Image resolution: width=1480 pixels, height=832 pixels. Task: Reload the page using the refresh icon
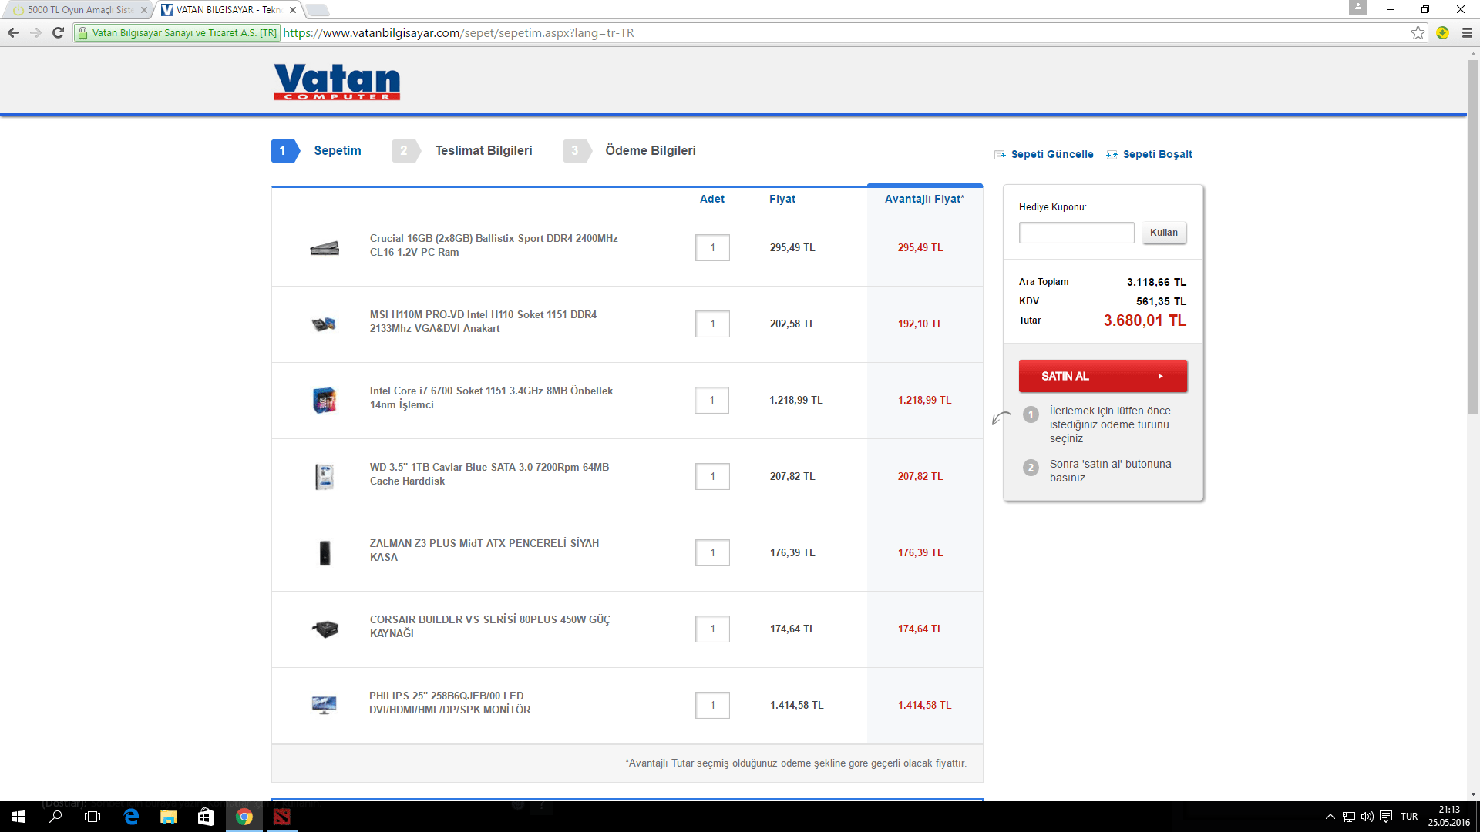coord(58,33)
